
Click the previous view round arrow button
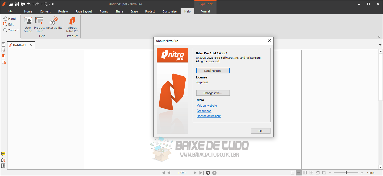pos(208,173)
